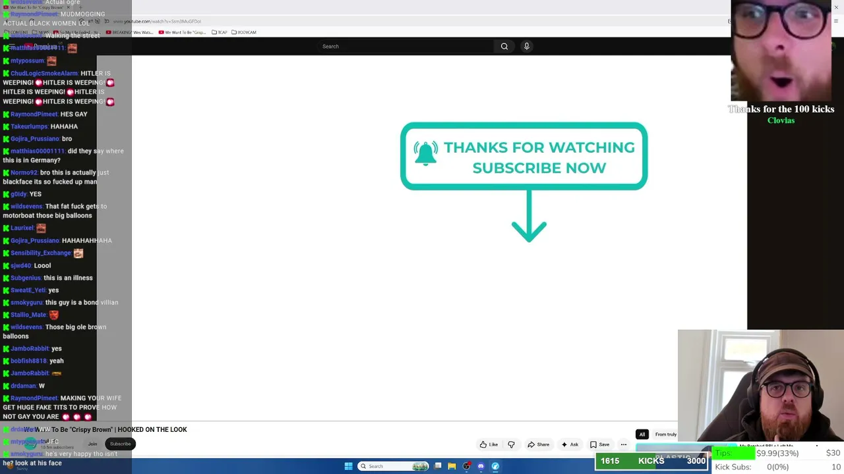Click username Normo92 in chat
This screenshot has width=844, height=474.
point(24,172)
